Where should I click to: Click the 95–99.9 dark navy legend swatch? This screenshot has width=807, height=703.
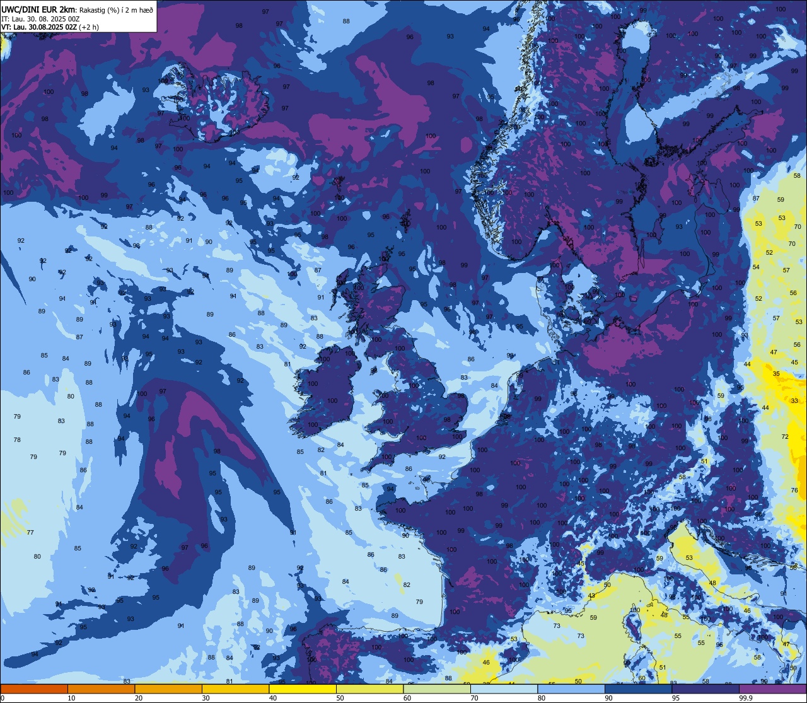705,688
